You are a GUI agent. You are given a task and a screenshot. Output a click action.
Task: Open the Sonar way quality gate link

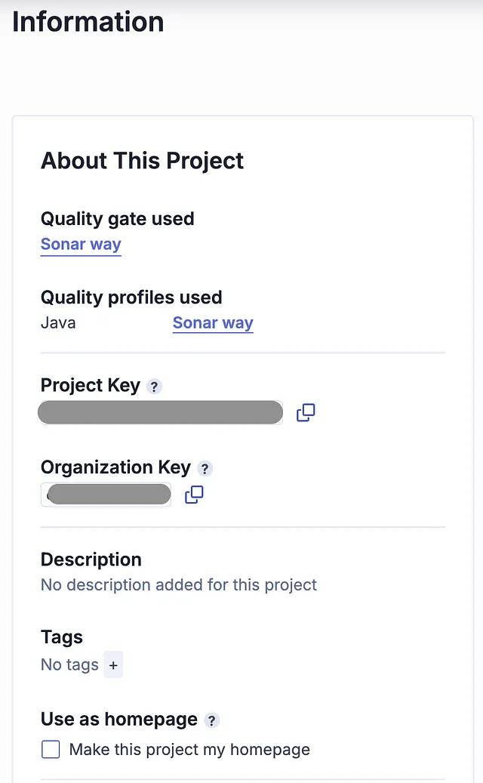click(x=81, y=244)
